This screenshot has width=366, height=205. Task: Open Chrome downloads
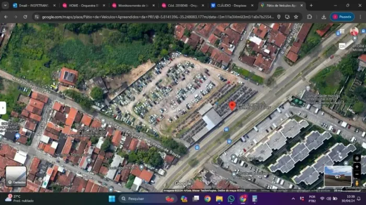click(324, 17)
